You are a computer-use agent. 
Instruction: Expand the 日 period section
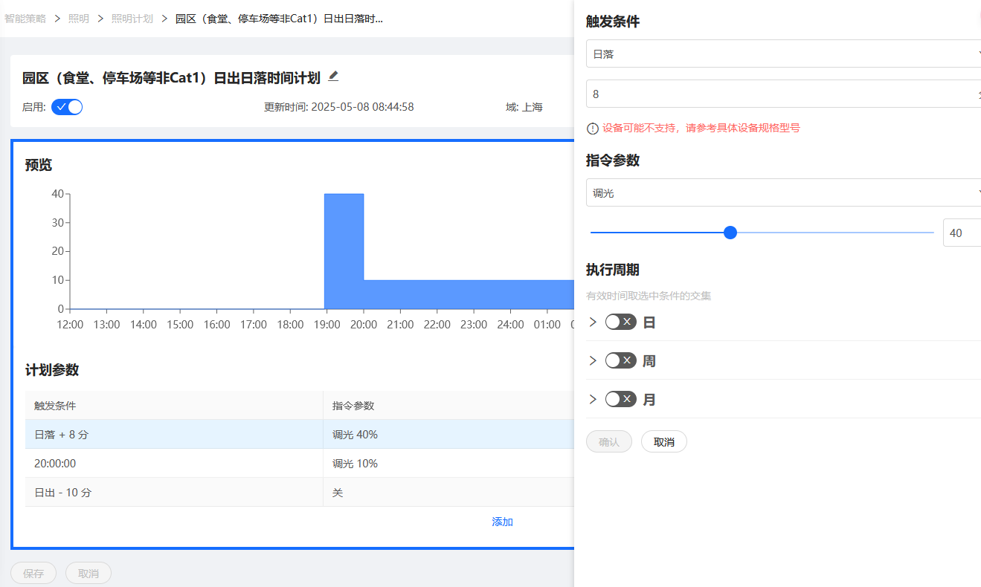593,322
